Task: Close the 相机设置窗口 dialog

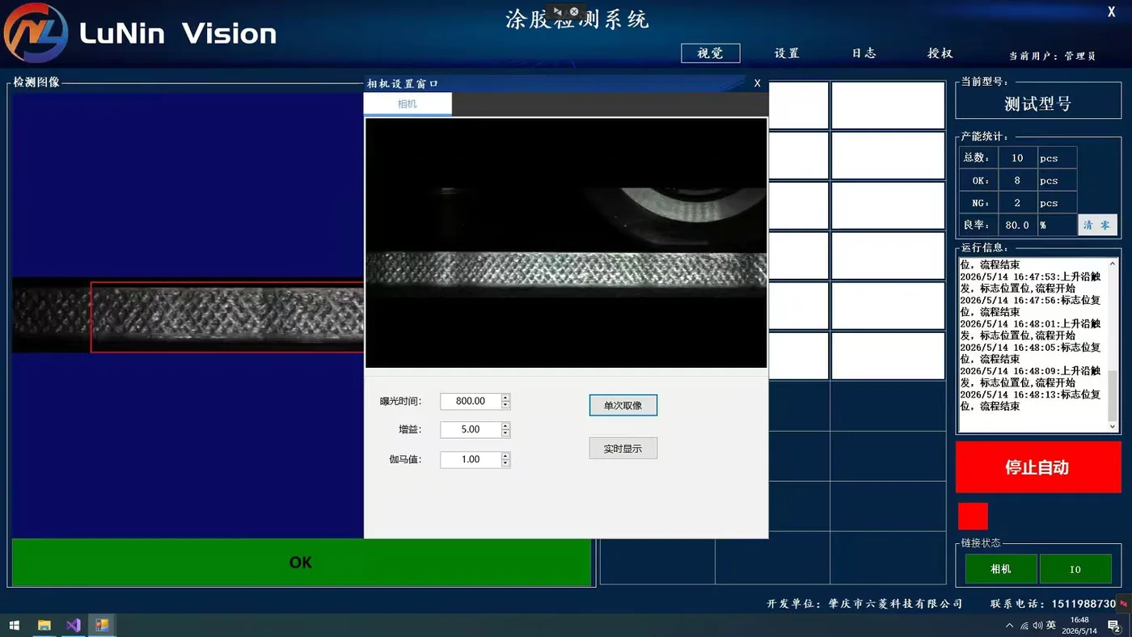Action: pos(758,83)
